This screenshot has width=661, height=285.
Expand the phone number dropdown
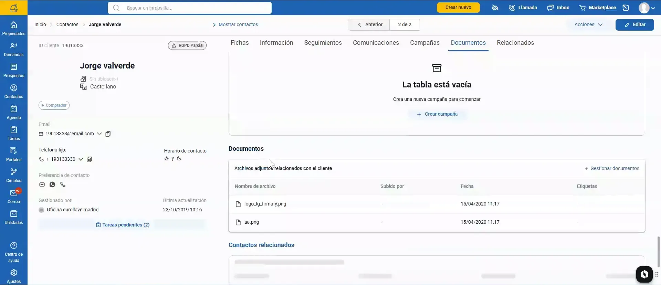81,159
